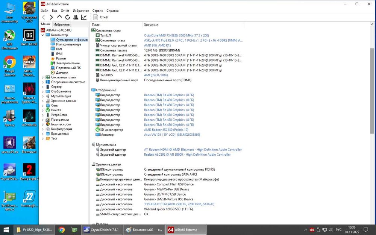Open the ASRock 970 Pro3 R2.0 link
376x235 pixels.
click(193, 41)
